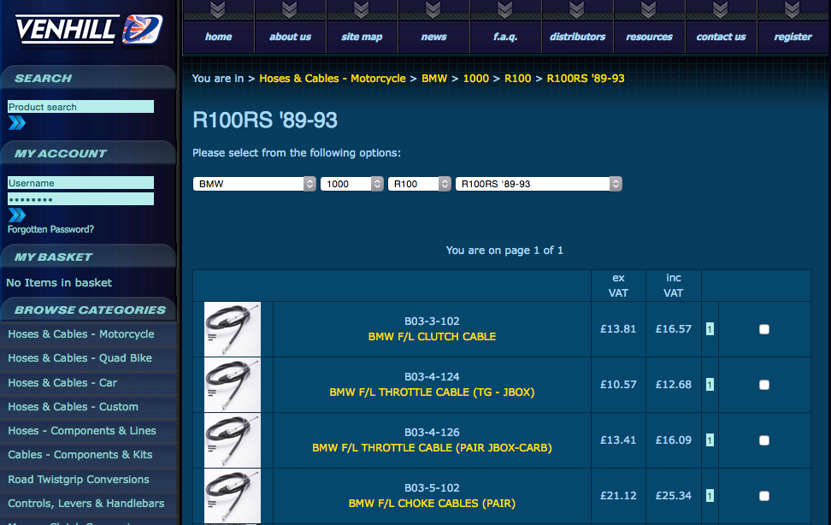Open the BMW F/L CLUTCH CABLE product link
831x525 pixels.
432,337
